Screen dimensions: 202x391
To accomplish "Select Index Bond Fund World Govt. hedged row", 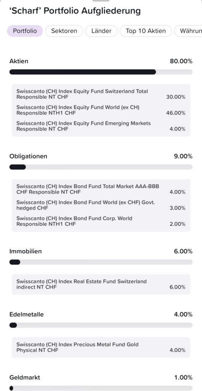I will tap(101, 205).
